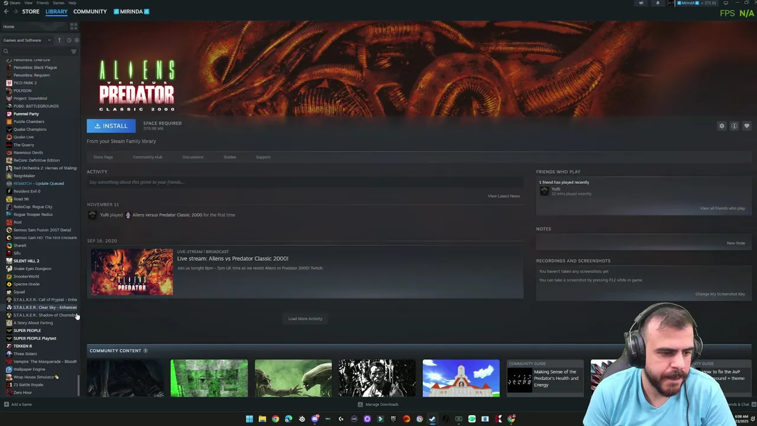This screenshot has width=757, height=426.
Task: Open the live stream broadcast thumbnail
Action: point(132,272)
